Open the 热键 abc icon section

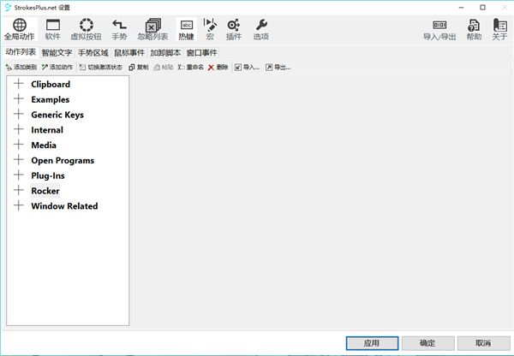coord(186,29)
